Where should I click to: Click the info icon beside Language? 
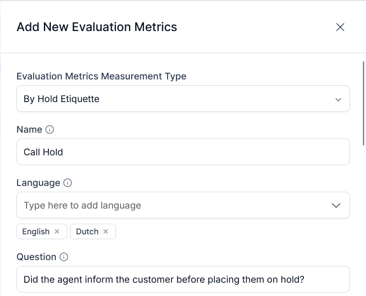[68, 183]
